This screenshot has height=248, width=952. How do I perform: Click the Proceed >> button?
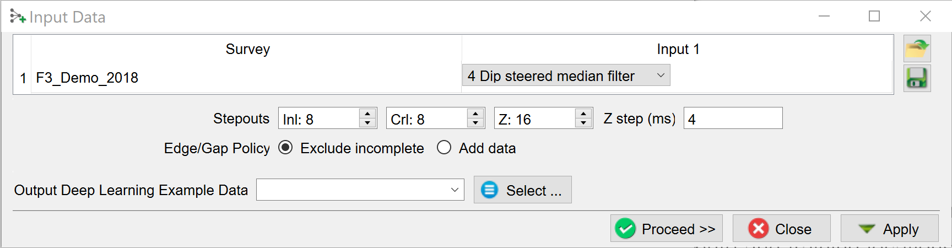667,229
